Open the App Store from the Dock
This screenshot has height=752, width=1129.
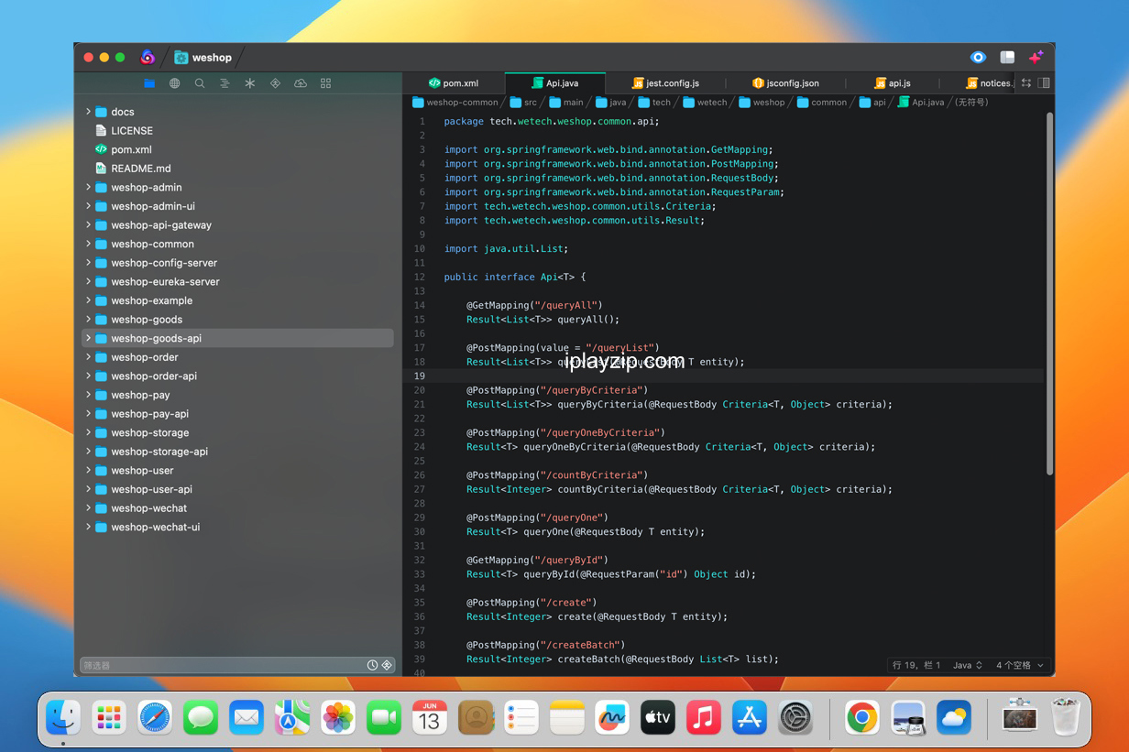[x=750, y=717]
